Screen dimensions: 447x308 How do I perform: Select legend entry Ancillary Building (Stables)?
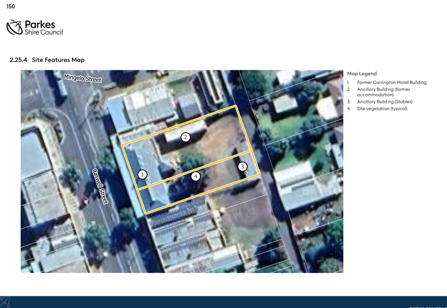(x=384, y=102)
